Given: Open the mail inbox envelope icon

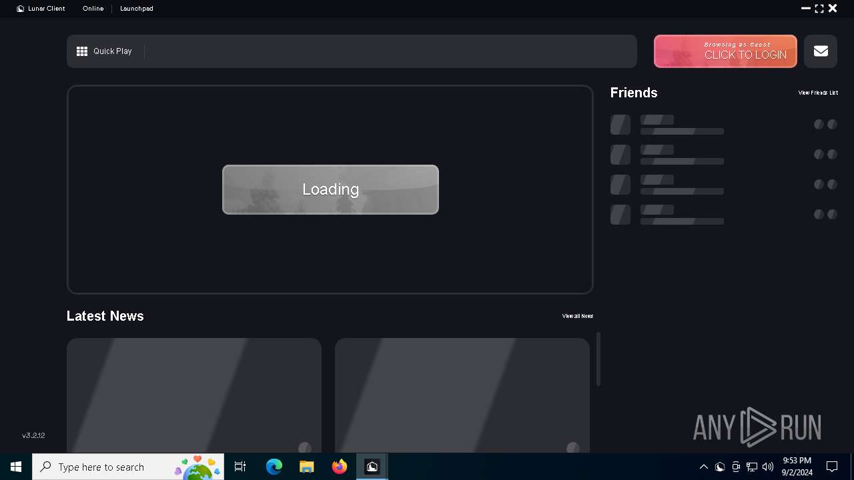Looking at the screenshot, I should click(x=821, y=51).
